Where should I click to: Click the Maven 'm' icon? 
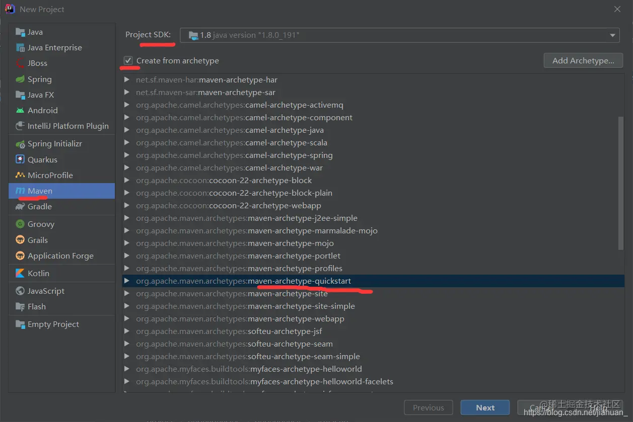coord(20,191)
